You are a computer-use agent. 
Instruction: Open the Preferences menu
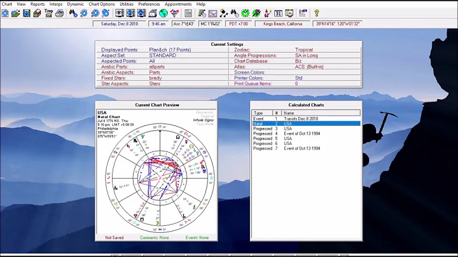[149, 4]
